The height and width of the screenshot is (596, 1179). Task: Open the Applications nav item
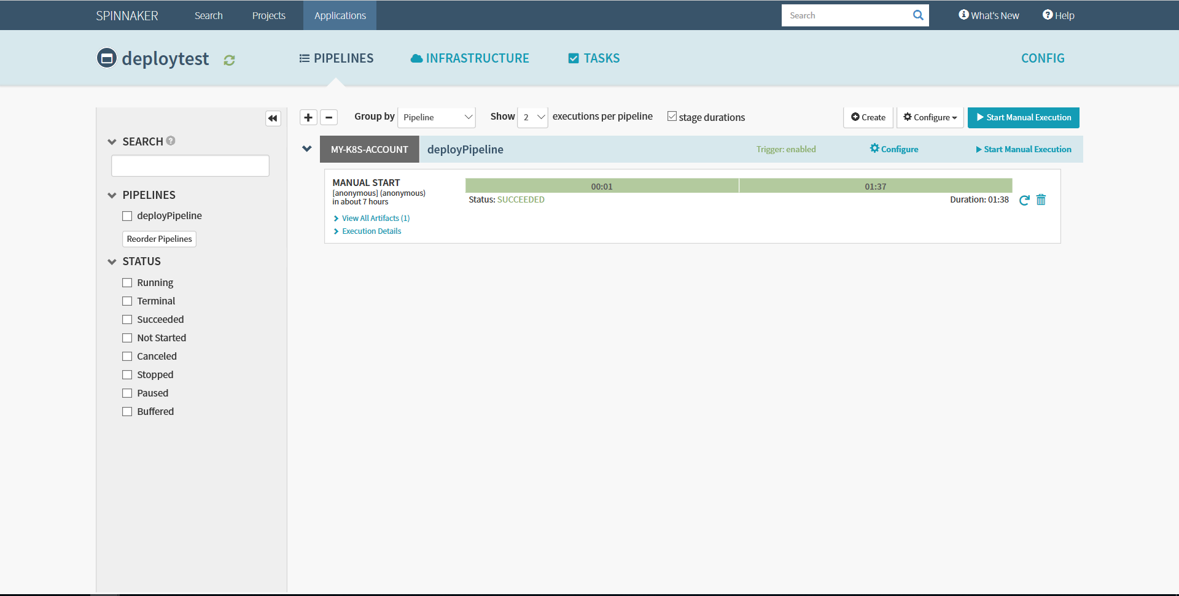340,15
